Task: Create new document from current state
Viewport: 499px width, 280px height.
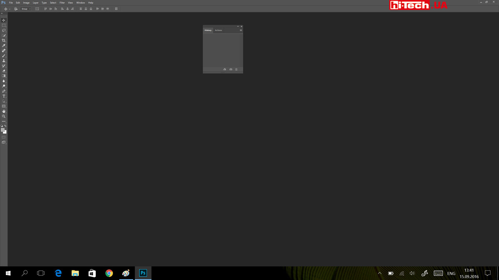Action: [x=225, y=69]
